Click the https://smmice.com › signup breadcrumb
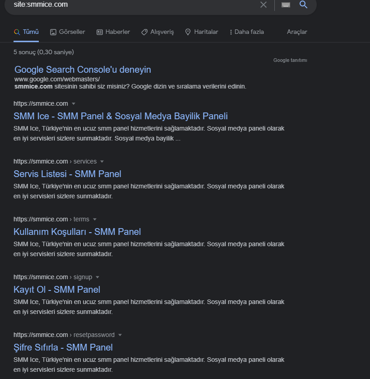The width and height of the screenshot is (370, 379). pos(53,277)
